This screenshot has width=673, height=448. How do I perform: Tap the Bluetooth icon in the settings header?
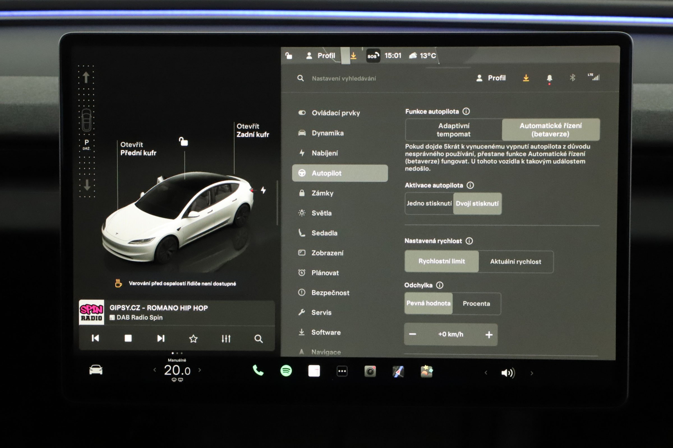click(572, 78)
